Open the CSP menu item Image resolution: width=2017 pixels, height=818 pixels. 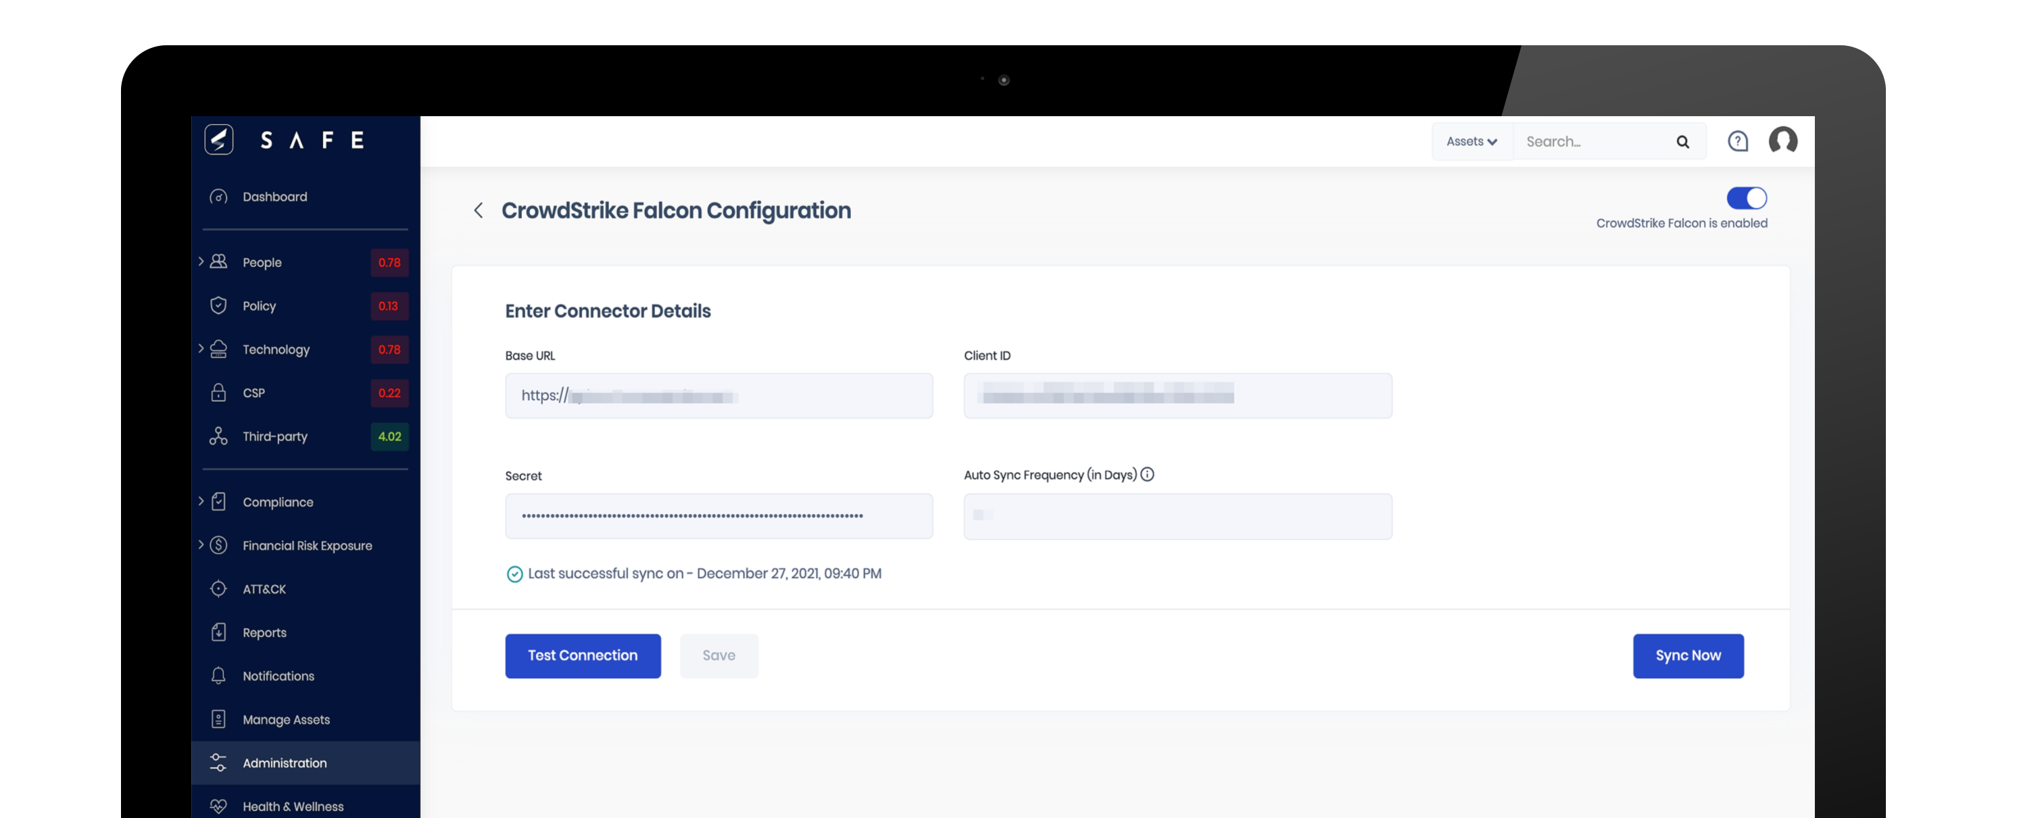point(306,392)
